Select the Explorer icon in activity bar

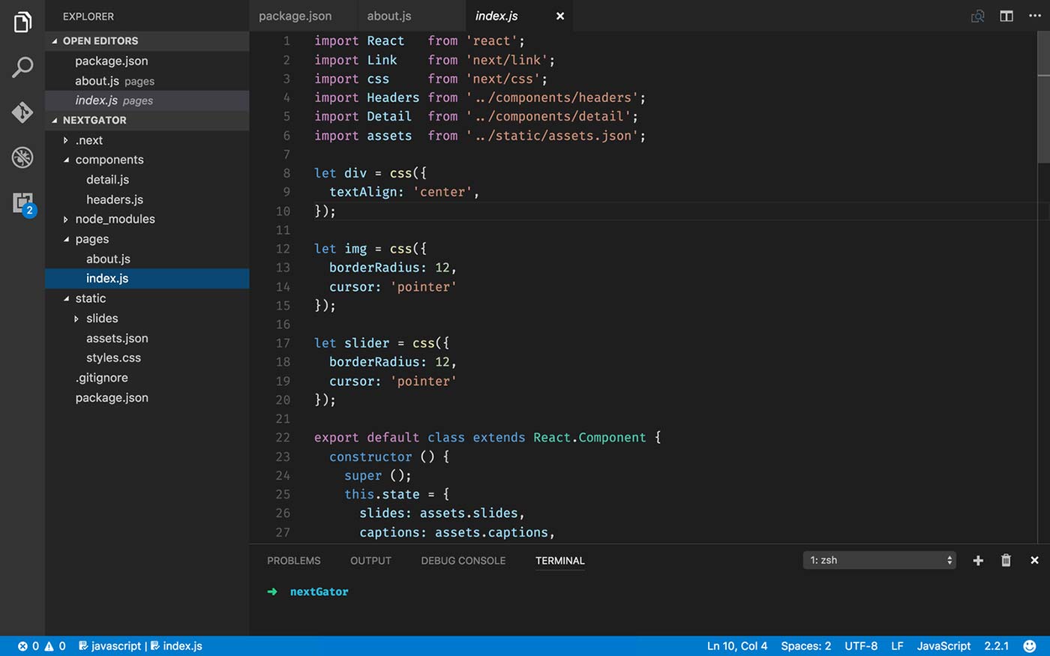coord(22,22)
